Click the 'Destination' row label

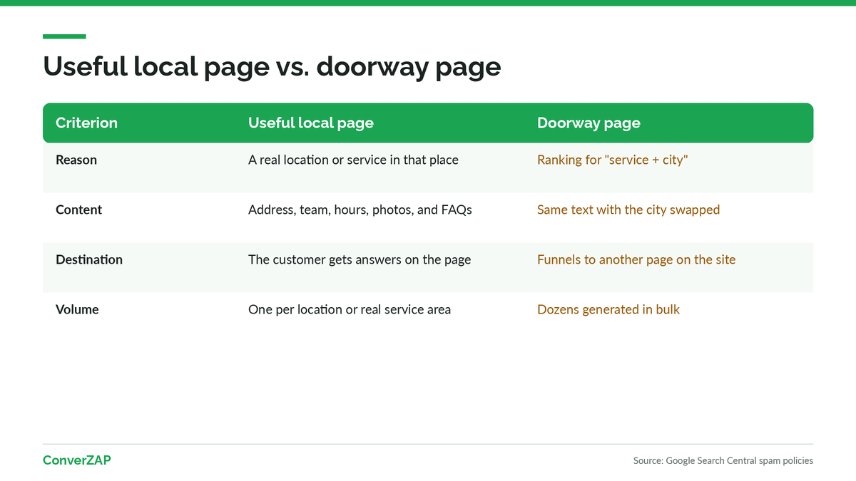[89, 259]
